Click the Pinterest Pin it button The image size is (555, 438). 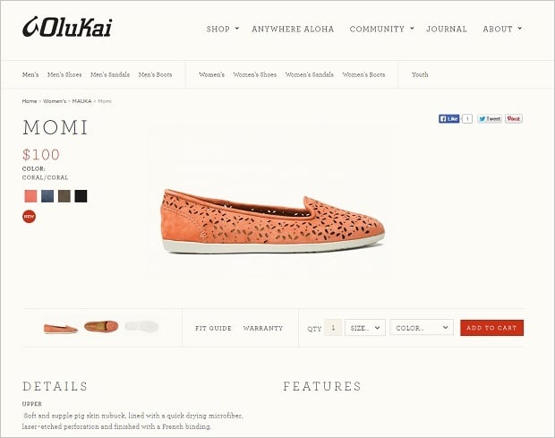tap(513, 118)
